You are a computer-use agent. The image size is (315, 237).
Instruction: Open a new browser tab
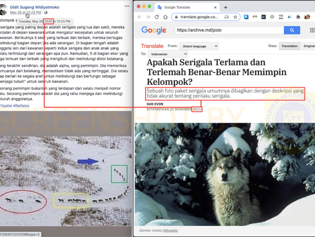tap(226, 7)
